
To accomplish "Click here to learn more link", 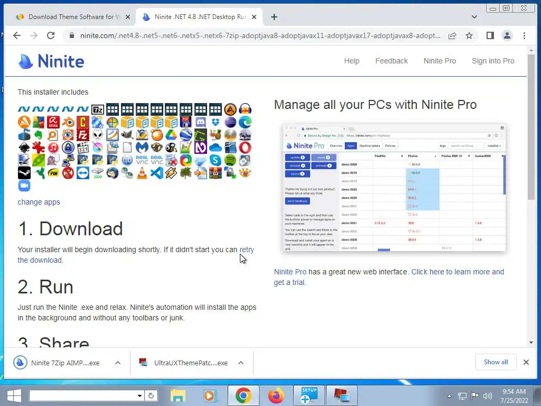I will pyautogui.click(x=458, y=272).
